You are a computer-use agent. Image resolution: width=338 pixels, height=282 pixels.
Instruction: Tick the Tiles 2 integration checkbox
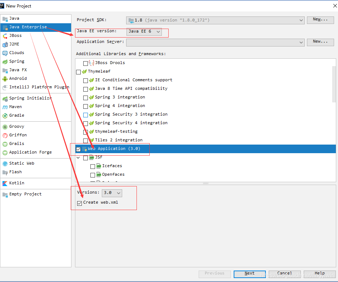[86, 141]
